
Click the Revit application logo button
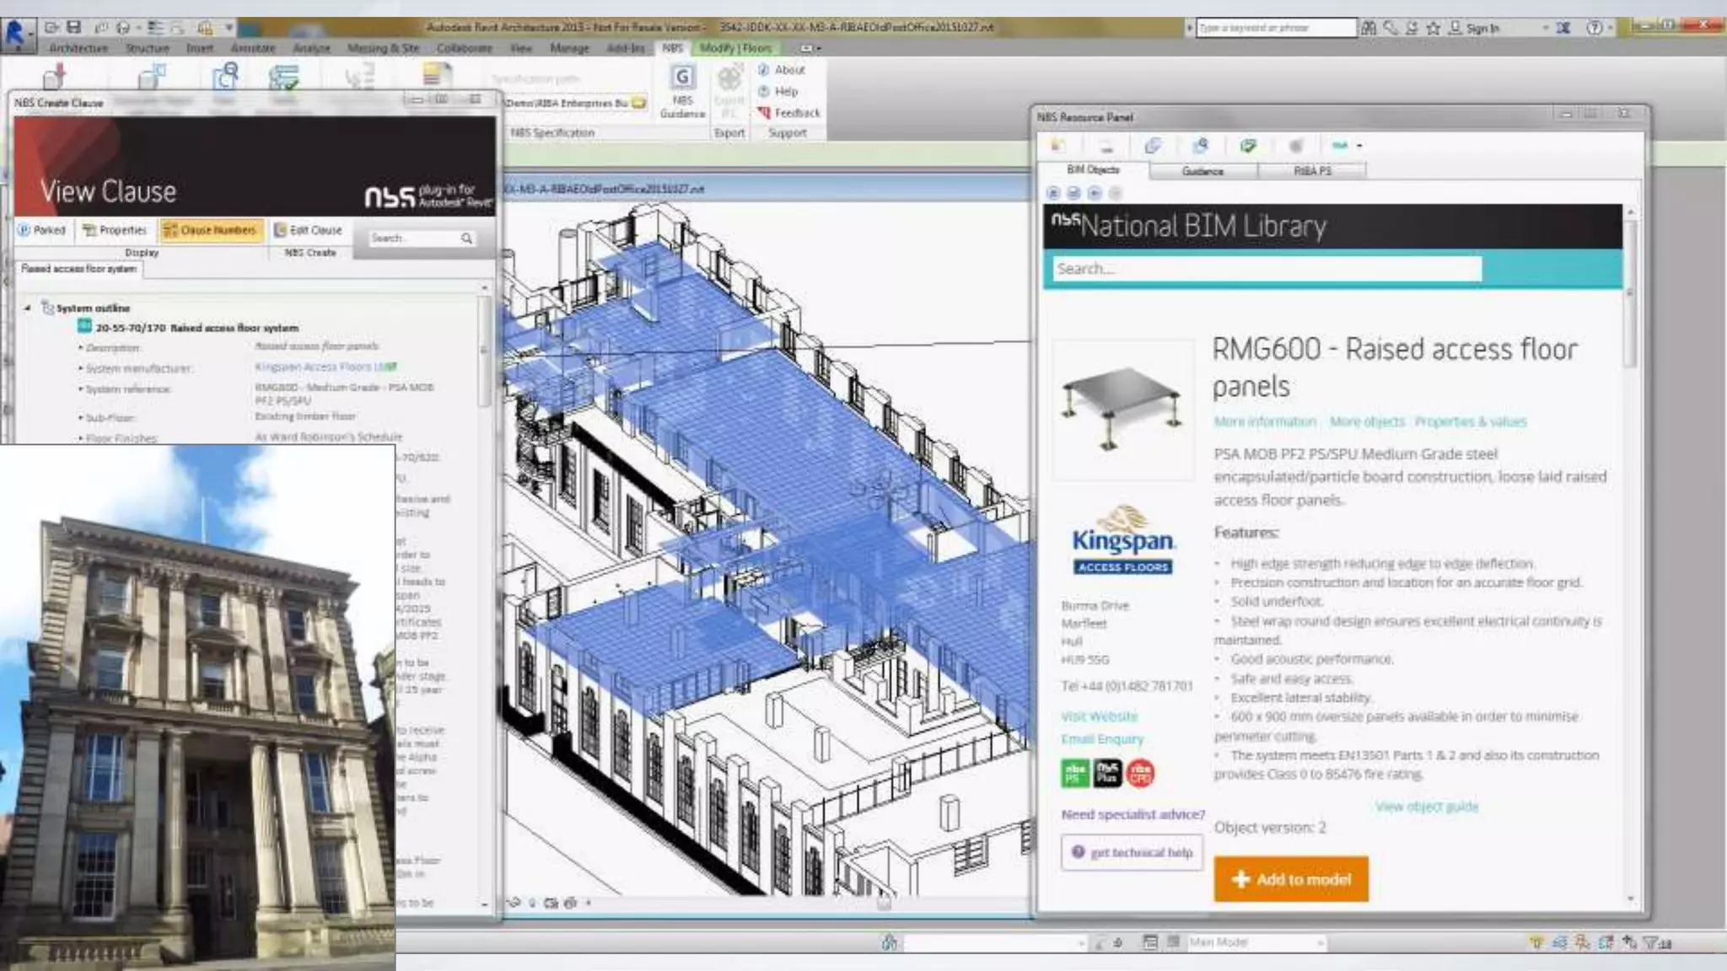point(15,34)
